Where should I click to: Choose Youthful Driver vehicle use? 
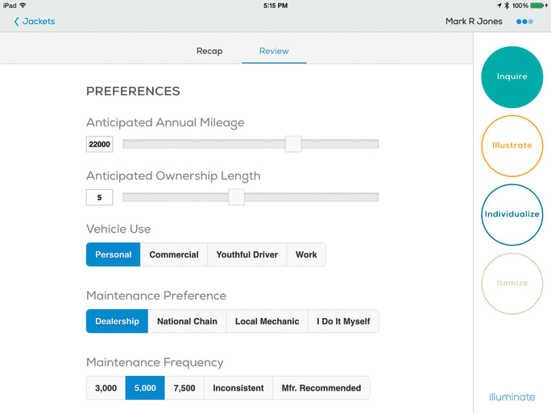click(x=246, y=254)
